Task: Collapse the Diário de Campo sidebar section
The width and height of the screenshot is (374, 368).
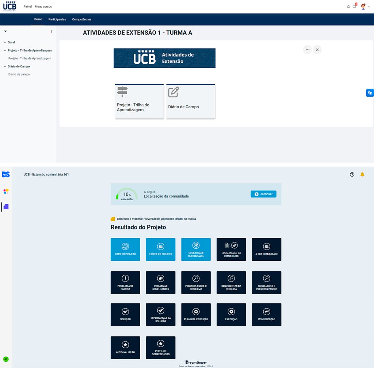Action: 5,66
